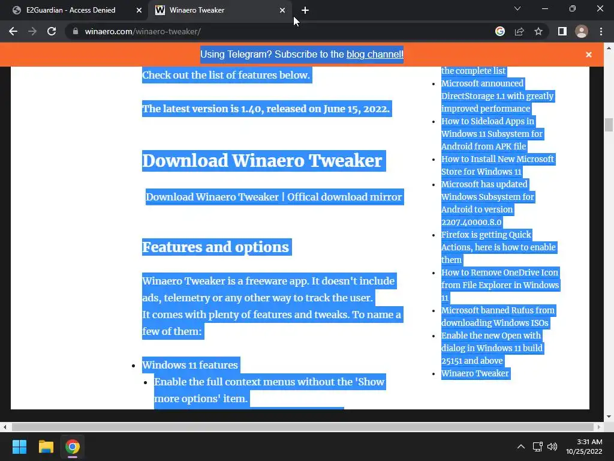Image resolution: width=614 pixels, height=461 pixels.
Task: Open Enable the new Open with dialog article
Action: [x=492, y=348]
